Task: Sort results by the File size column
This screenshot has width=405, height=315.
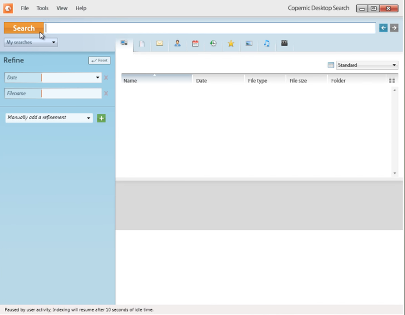Action: pyautogui.click(x=307, y=80)
